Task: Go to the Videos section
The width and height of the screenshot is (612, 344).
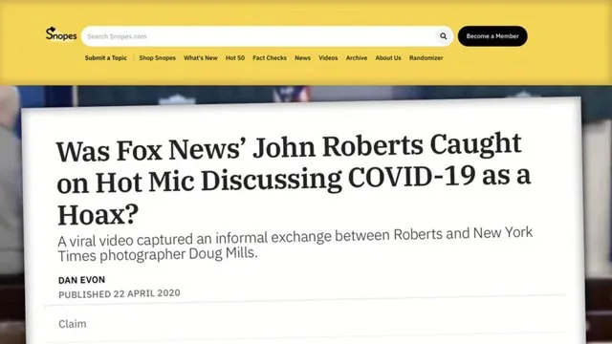Action: (328, 57)
